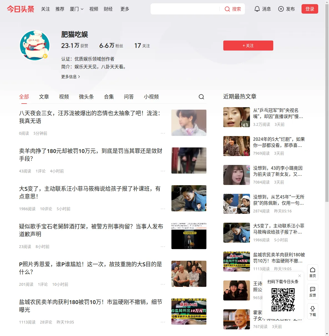Switch to the profile 视频 tab

pos(64,97)
